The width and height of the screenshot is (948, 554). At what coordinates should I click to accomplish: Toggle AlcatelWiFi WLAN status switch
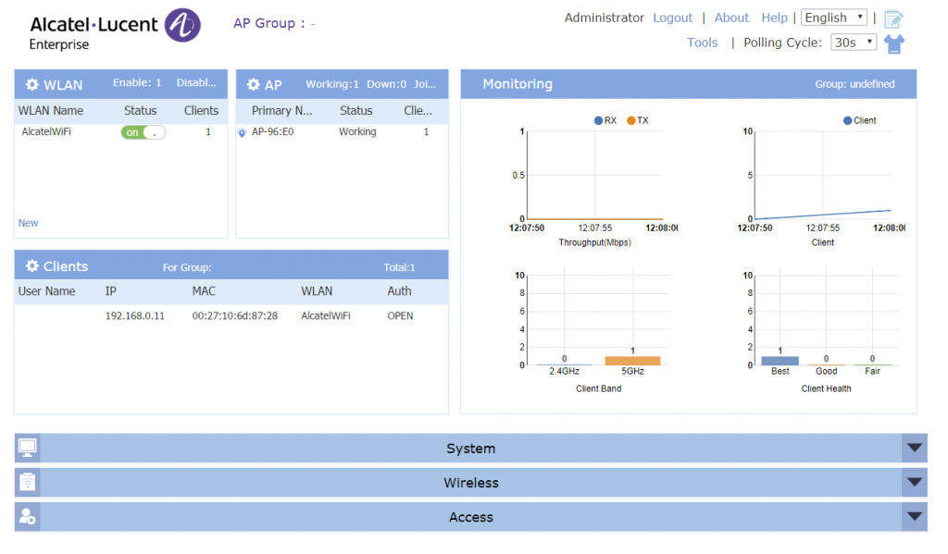coord(143,132)
